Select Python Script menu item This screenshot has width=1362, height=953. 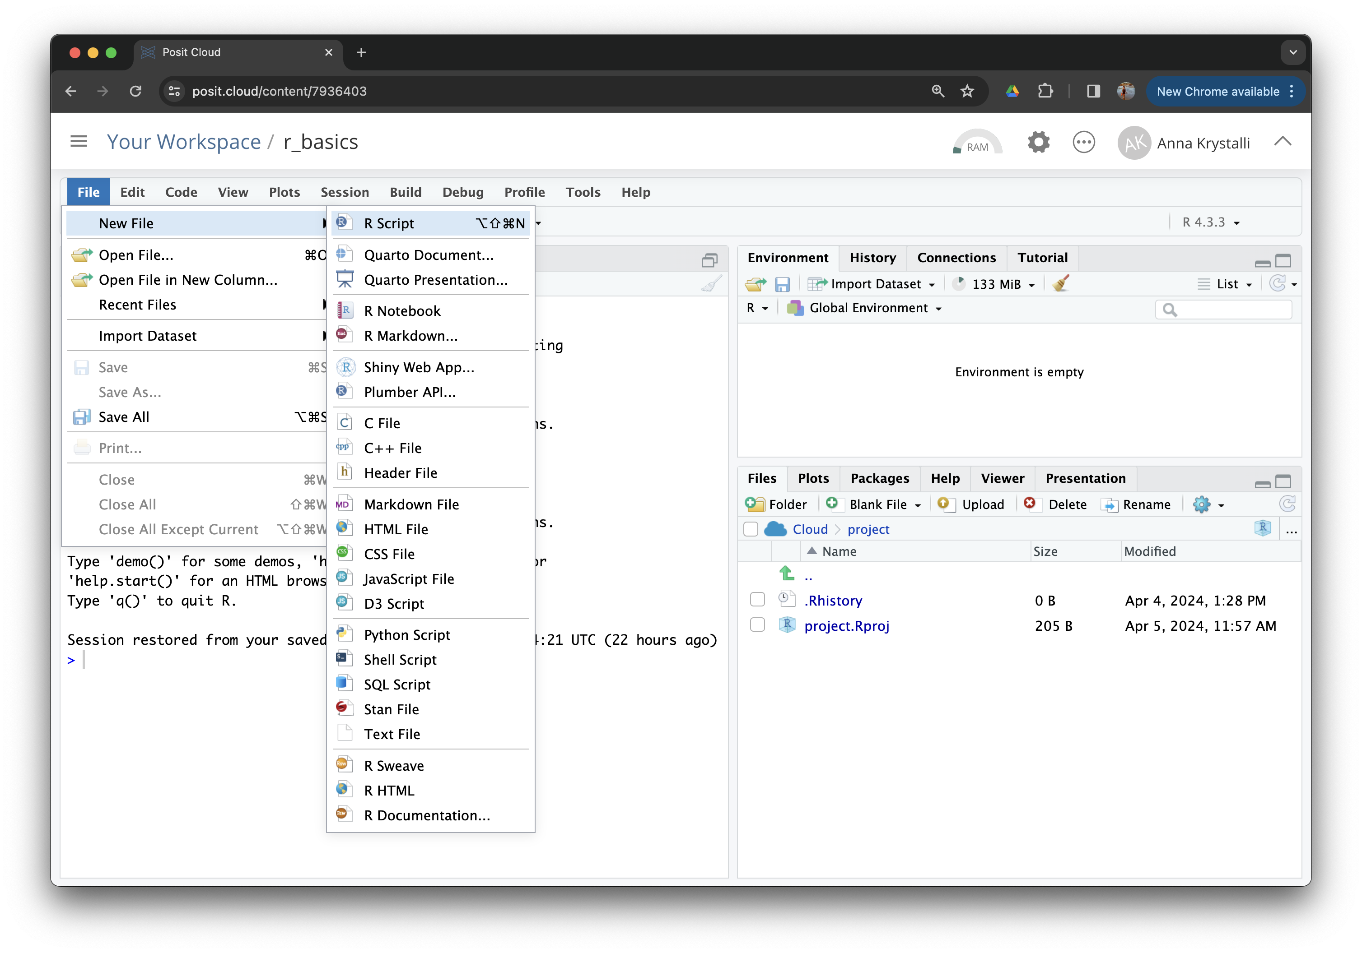[x=431, y=635]
